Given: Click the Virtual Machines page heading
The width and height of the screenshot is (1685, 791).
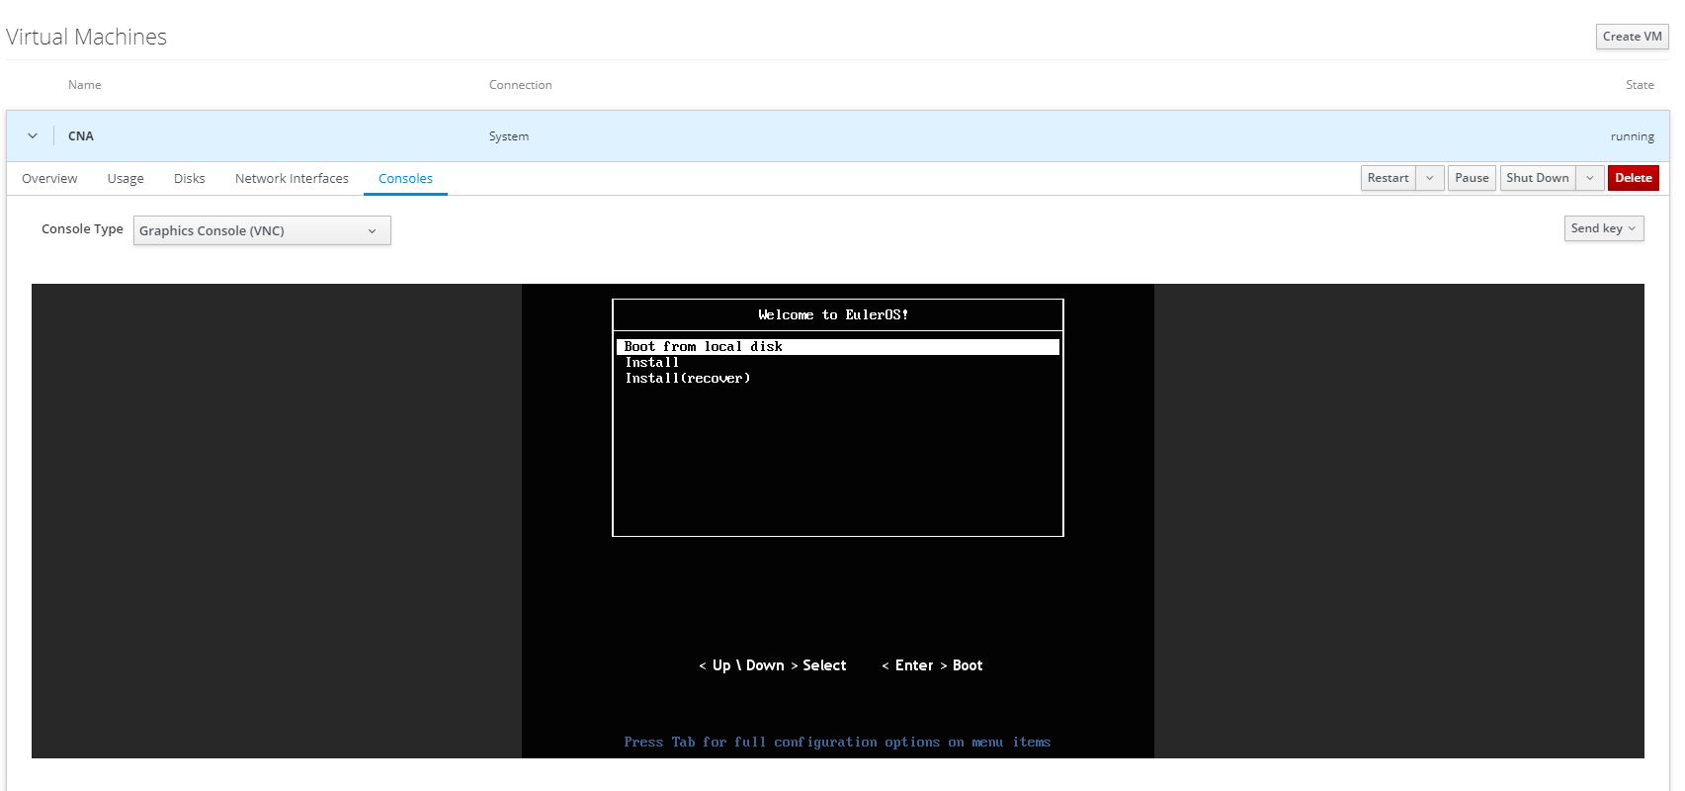Looking at the screenshot, I should [87, 37].
